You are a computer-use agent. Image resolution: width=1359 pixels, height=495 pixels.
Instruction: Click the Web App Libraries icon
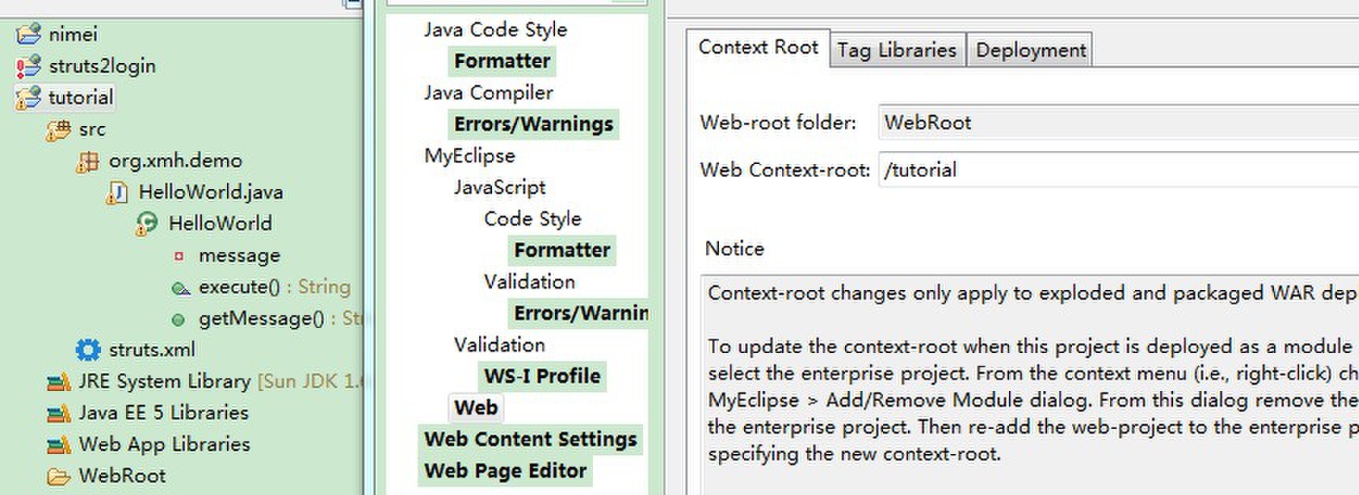pyautogui.click(x=58, y=445)
